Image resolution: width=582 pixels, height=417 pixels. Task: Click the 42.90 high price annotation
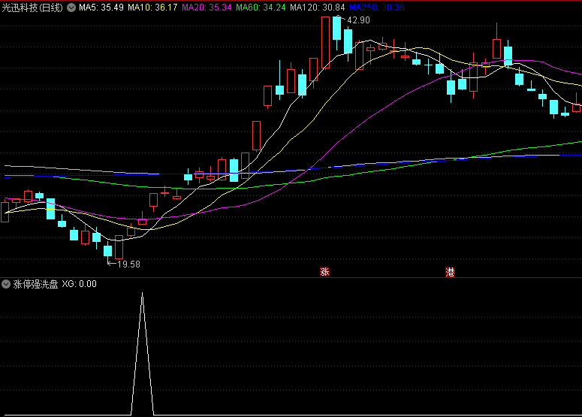tap(358, 20)
